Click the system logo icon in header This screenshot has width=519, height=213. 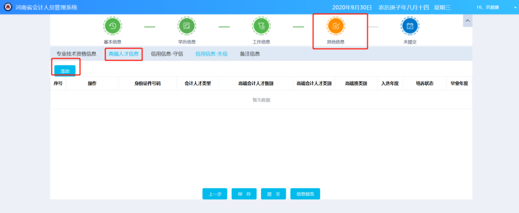[x=8, y=7]
